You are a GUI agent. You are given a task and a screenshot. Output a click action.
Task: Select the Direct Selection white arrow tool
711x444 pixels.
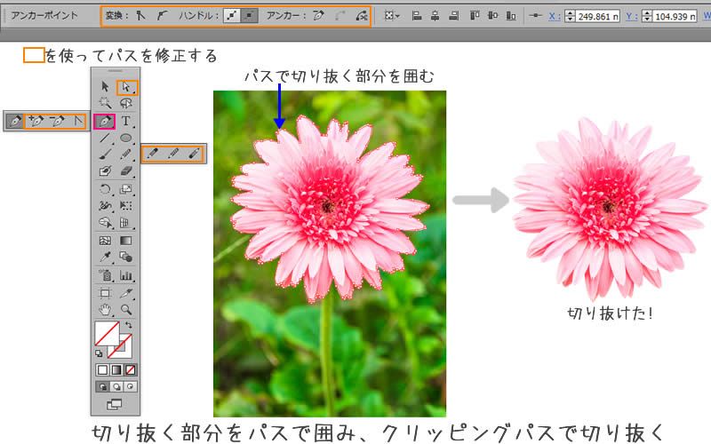click(126, 86)
